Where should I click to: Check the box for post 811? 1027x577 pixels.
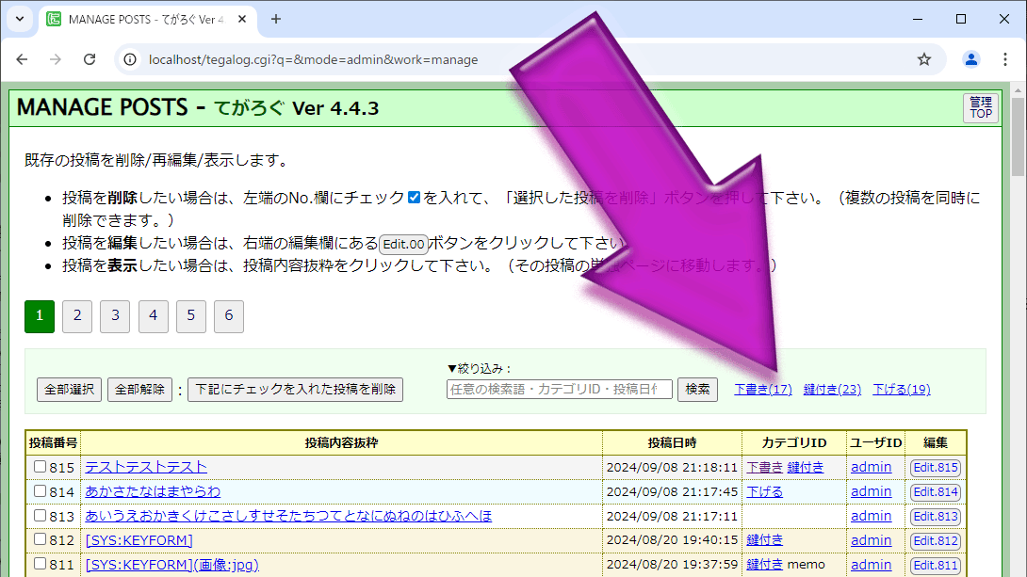(40, 563)
